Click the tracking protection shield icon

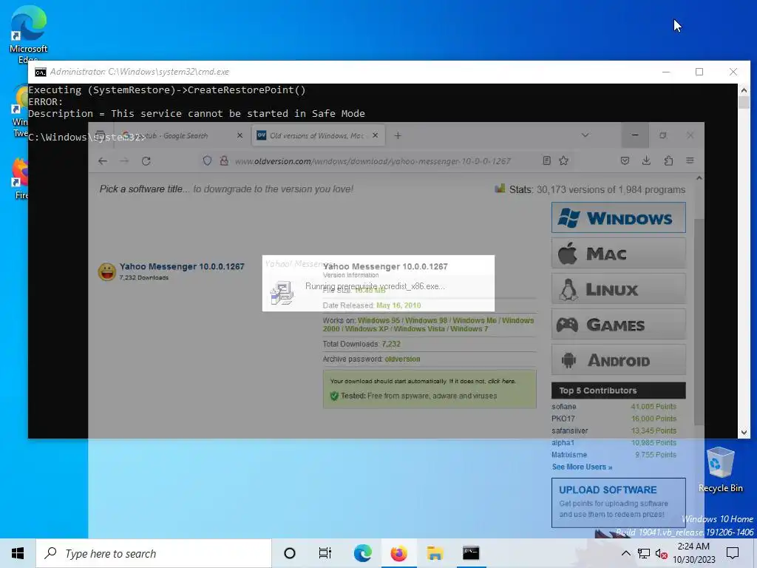(x=207, y=160)
